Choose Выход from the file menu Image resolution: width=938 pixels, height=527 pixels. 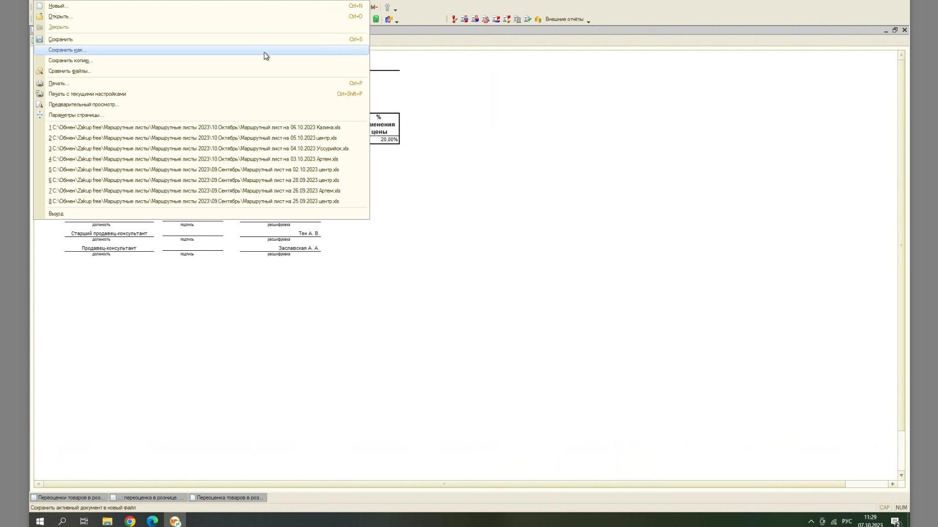point(201,214)
